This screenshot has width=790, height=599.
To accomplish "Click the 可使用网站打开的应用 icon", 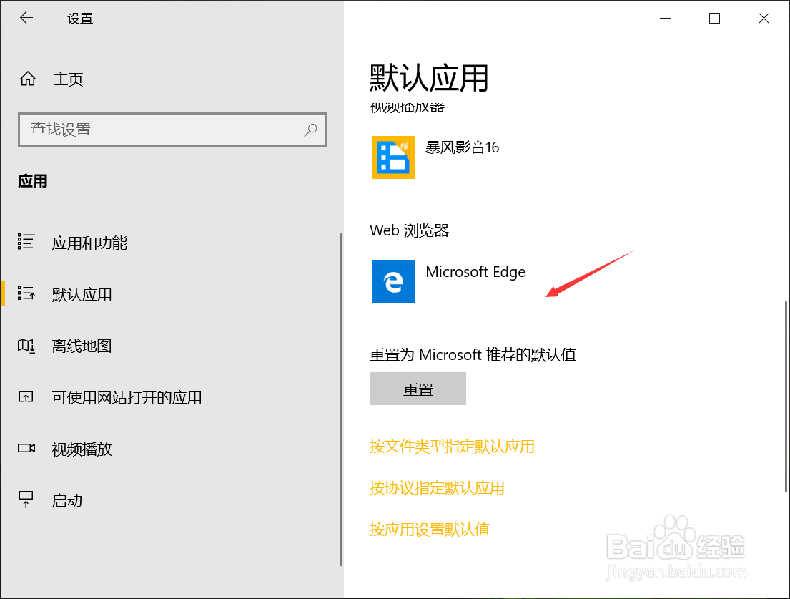I will [26, 397].
